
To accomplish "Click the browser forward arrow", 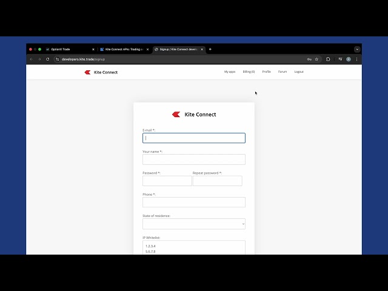I will (39, 59).
